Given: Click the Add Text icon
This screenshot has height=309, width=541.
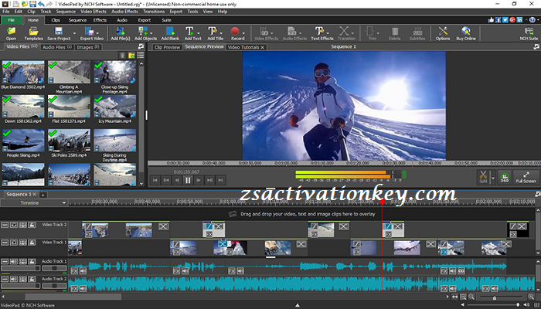Looking at the screenshot, I should (x=190, y=31).
